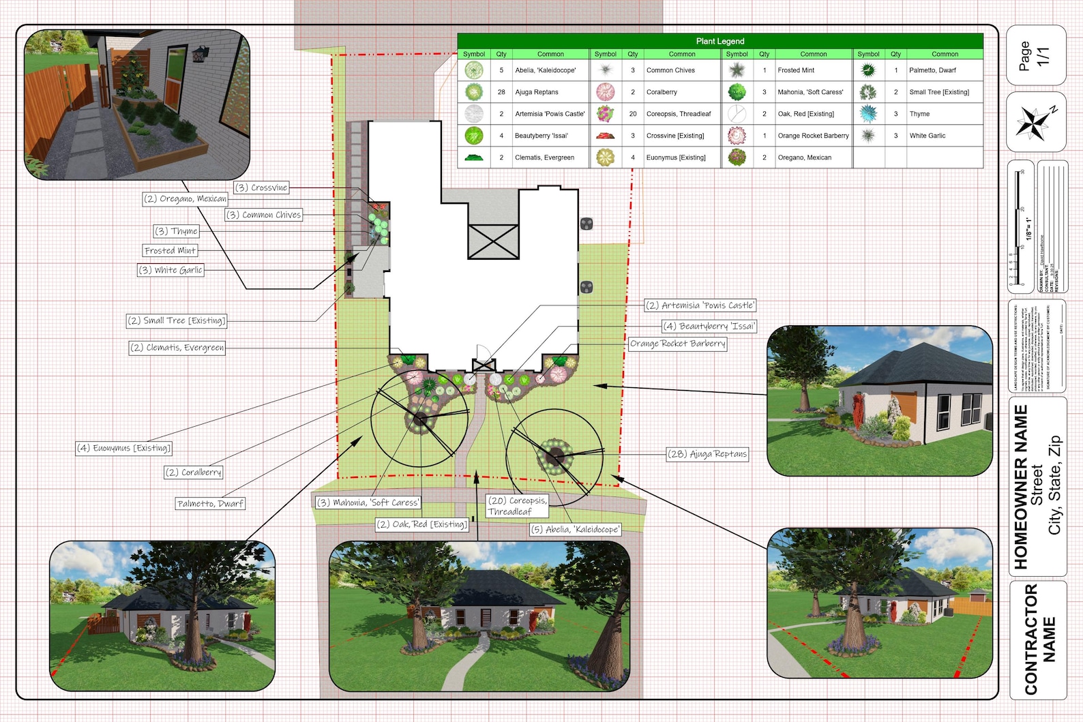1083x722 pixels.
Task: Click the Euonymus [Existing] legend symbol
Action: pyautogui.click(x=605, y=157)
